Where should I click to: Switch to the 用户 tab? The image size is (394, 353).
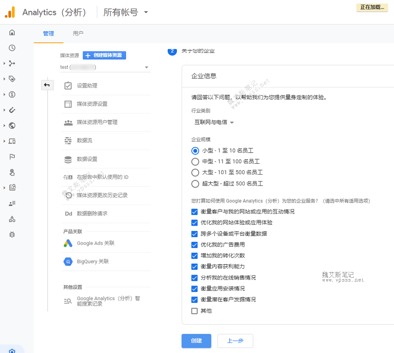click(78, 33)
